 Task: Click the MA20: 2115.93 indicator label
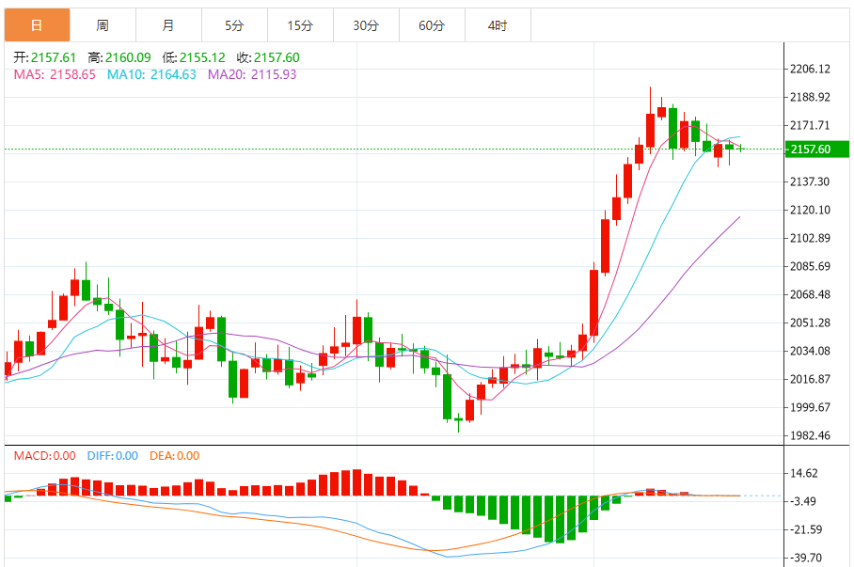coord(252,74)
